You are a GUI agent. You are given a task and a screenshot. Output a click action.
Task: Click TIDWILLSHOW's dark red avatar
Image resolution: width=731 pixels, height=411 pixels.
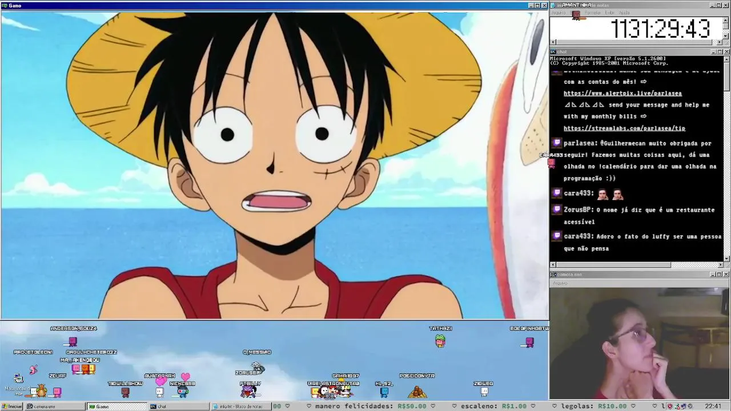(x=126, y=392)
